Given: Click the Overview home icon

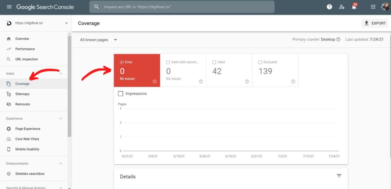Looking at the screenshot, I should pyautogui.click(x=9, y=39).
